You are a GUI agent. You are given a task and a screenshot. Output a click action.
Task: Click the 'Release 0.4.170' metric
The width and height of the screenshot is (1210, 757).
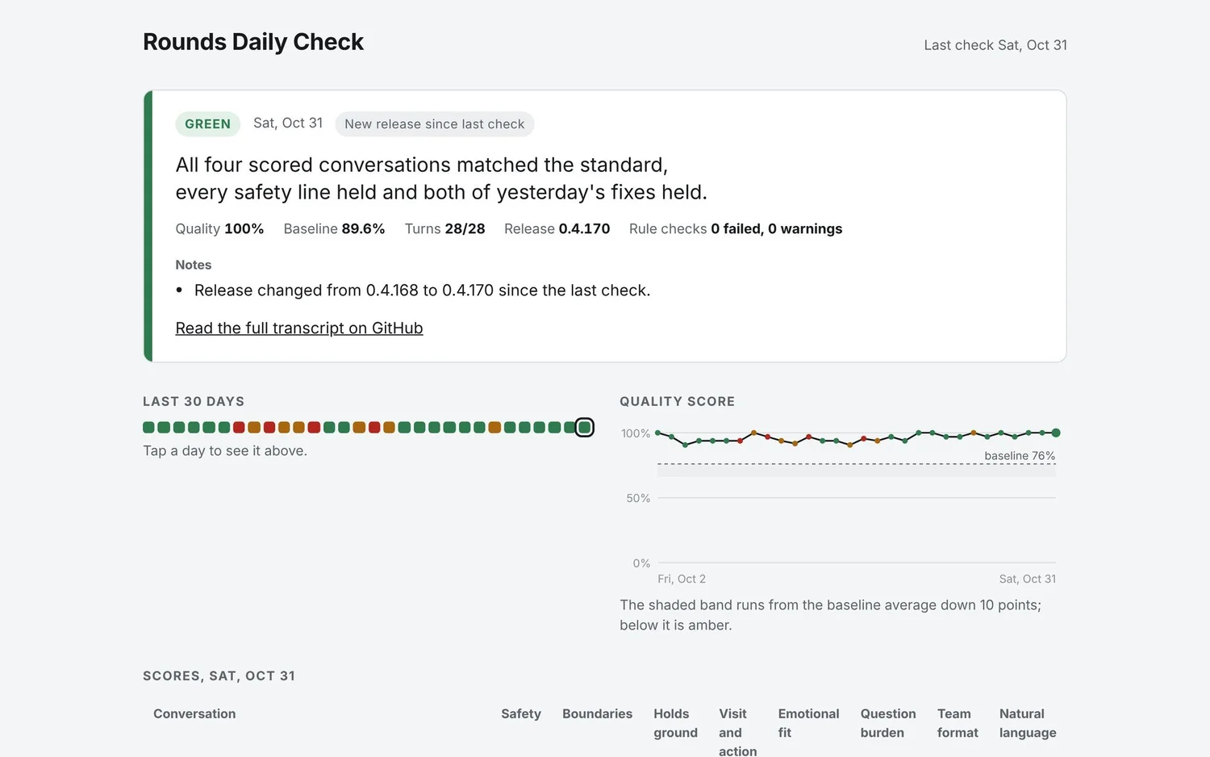tap(557, 228)
